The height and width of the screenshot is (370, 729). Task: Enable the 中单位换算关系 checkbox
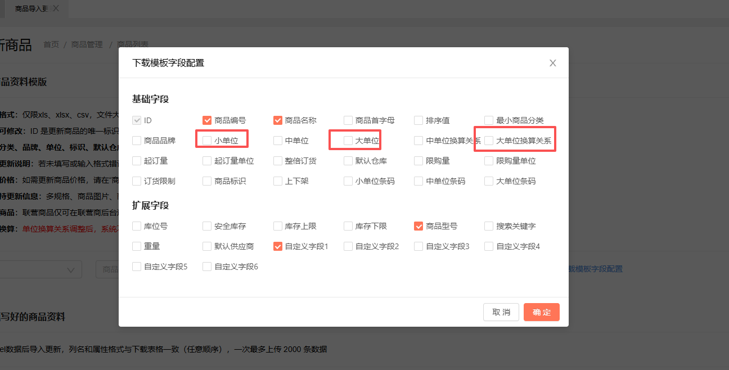coord(418,141)
